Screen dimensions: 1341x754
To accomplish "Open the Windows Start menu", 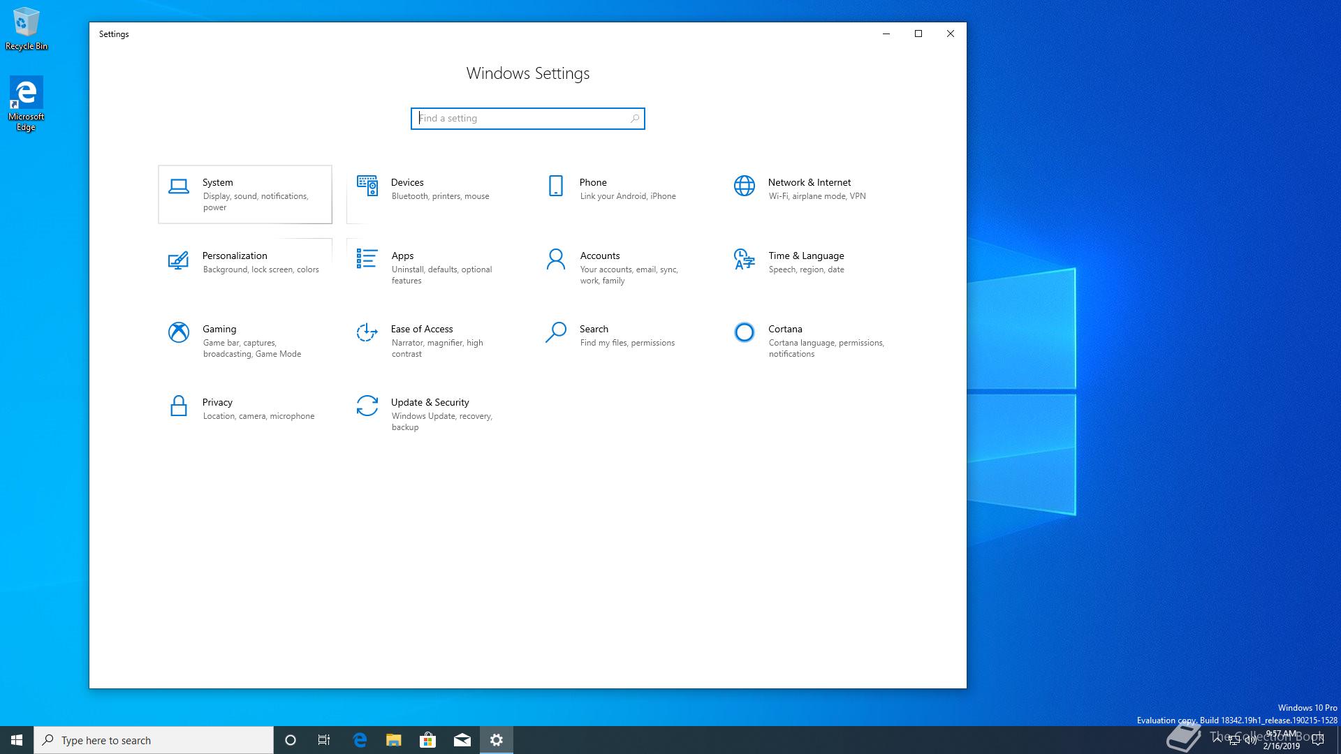I will pyautogui.click(x=17, y=740).
